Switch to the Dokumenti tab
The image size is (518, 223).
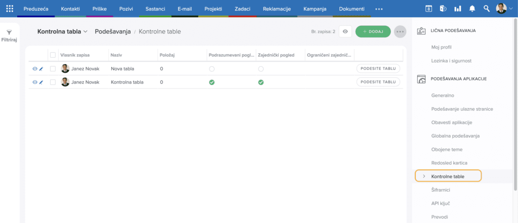coord(352,9)
